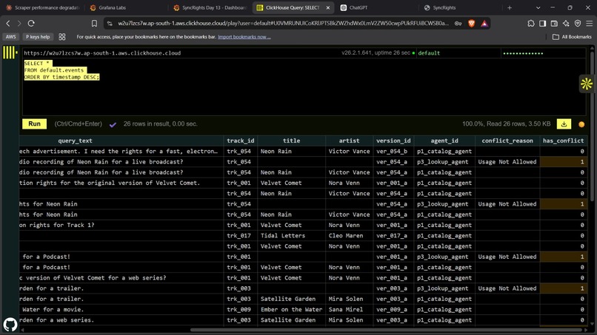The image size is (597, 335).
Task: Open the saved passwords key icon
Action: pyautogui.click(x=458, y=24)
